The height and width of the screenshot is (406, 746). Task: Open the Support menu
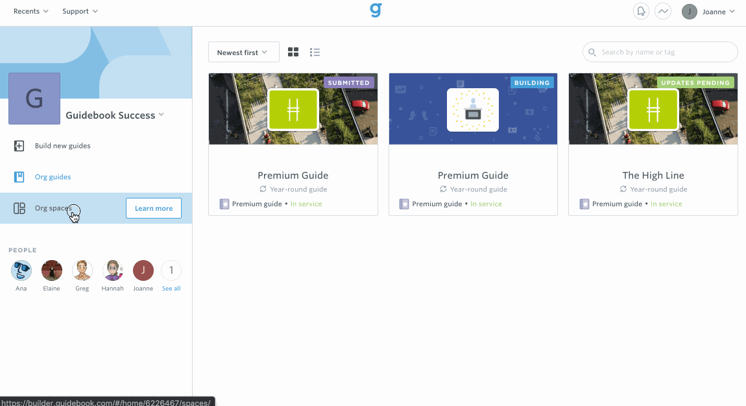[x=79, y=11]
